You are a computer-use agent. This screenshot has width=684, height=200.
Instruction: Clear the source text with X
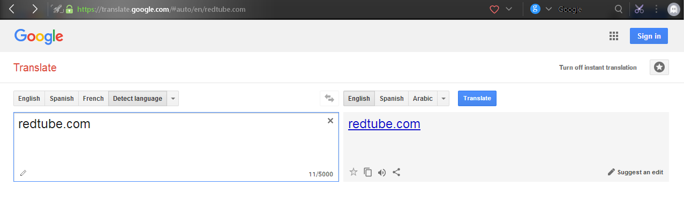[330, 121]
